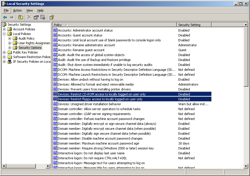Click the Security Settings root node icon
This screenshot has height=176, width=250.
coord(4,25)
